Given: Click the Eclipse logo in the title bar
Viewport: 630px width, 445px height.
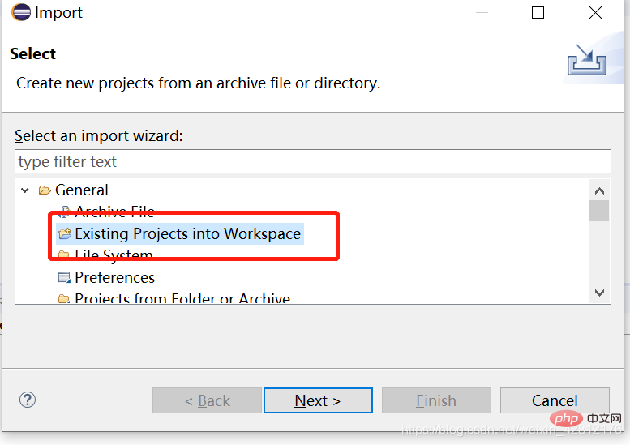Looking at the screenshot, I should (21, 12).
